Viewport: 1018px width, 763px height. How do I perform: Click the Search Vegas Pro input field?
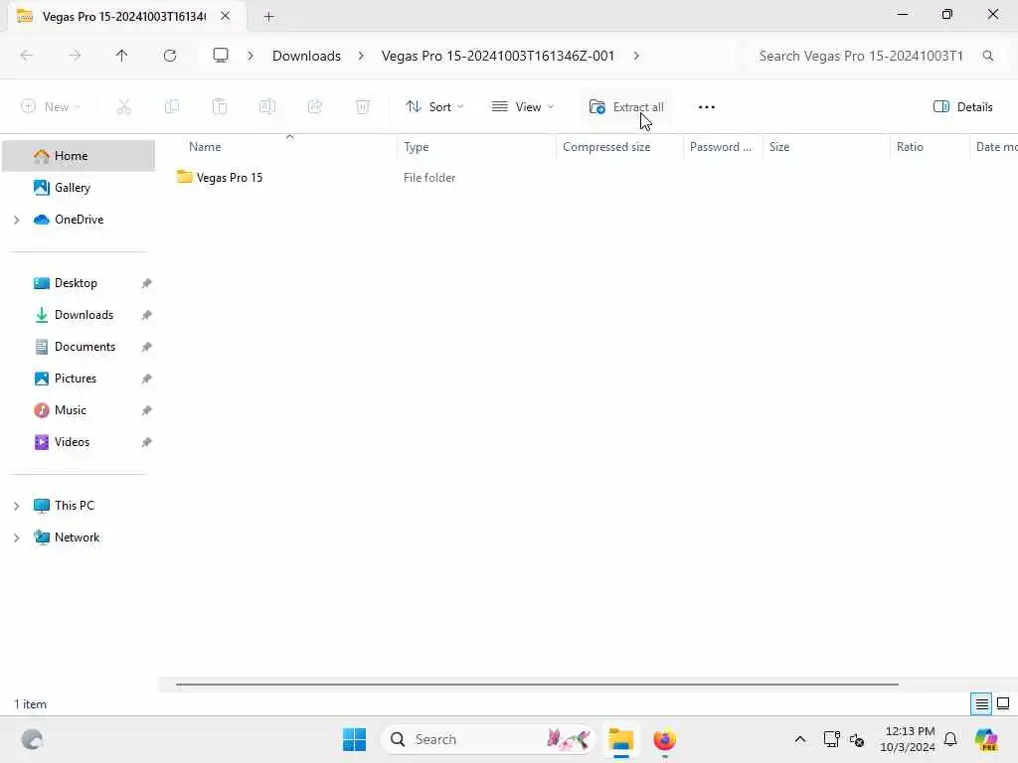coord(864,56)
